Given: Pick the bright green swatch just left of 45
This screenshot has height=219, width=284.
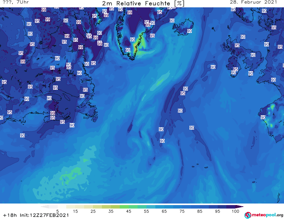Looking at the screenshot, I should click(124, 207).
